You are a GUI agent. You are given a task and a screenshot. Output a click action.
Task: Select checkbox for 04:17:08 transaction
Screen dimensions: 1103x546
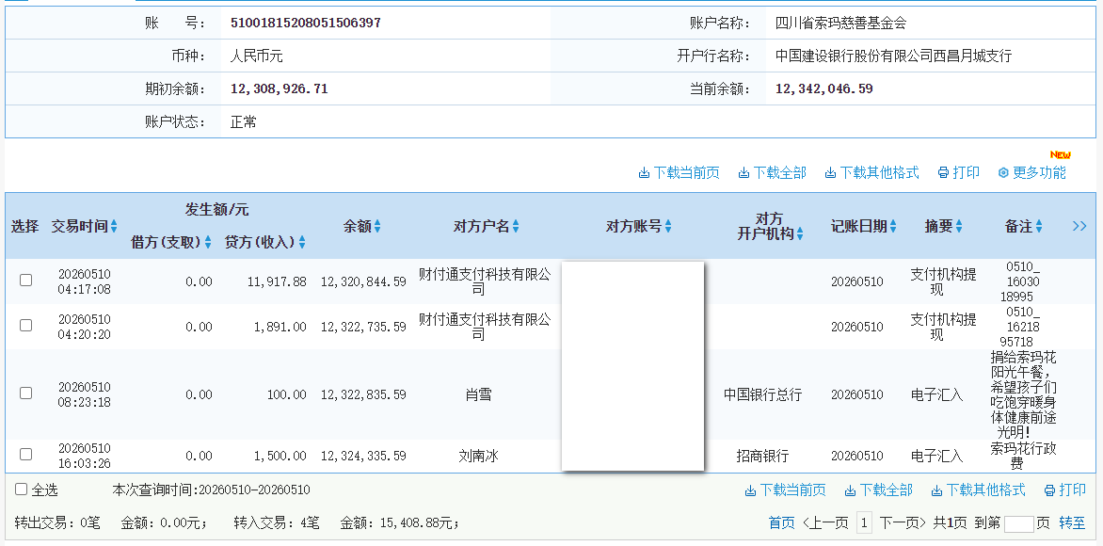tap(26, 280)
